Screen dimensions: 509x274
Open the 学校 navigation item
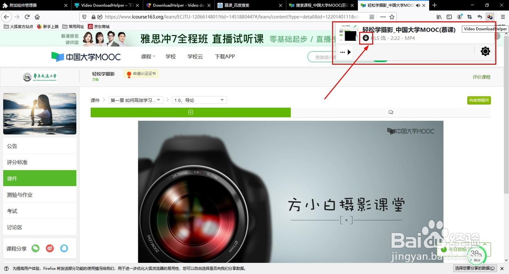tap(171, 57)
